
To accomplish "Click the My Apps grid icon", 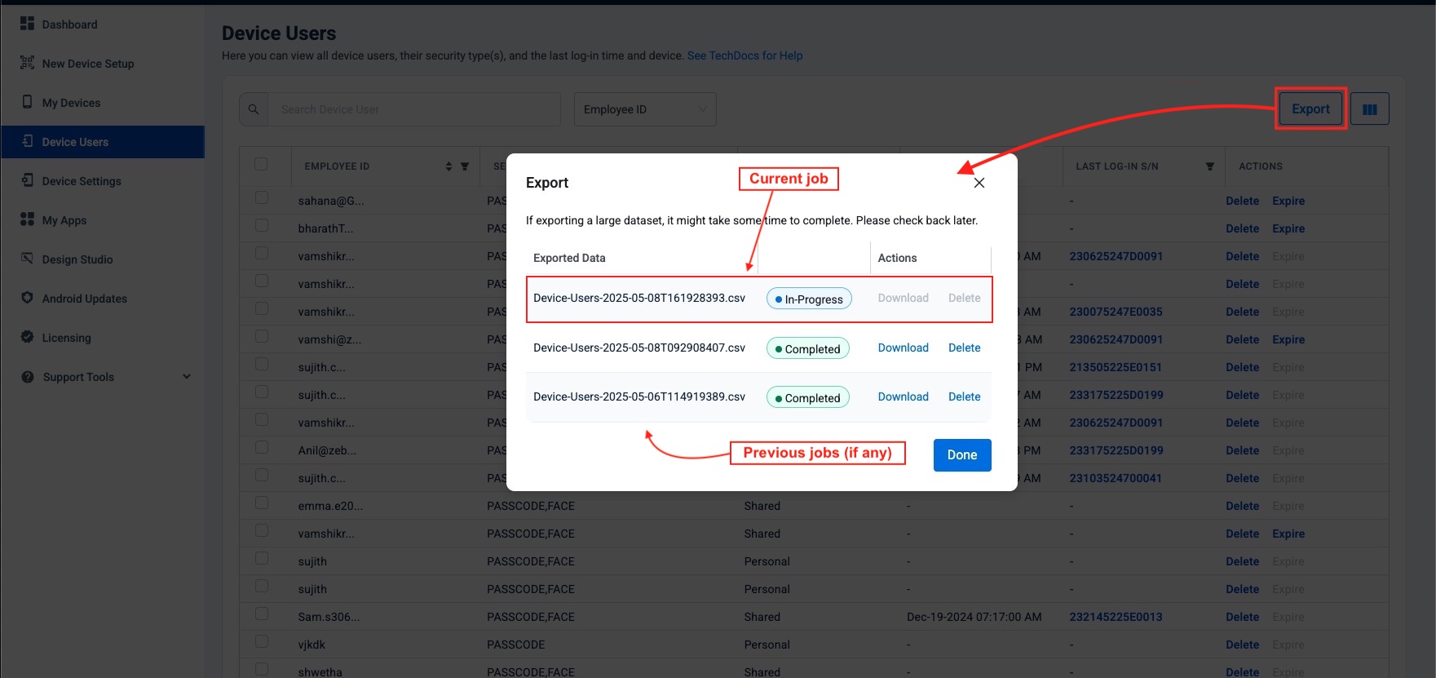I will pyautogui.click(x=27, y=219).
